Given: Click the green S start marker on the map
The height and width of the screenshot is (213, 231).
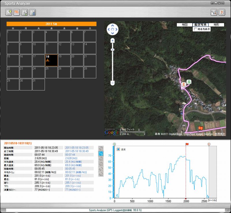Looking at the screenshot, I should pyautogui.click(x=189, y=82).
